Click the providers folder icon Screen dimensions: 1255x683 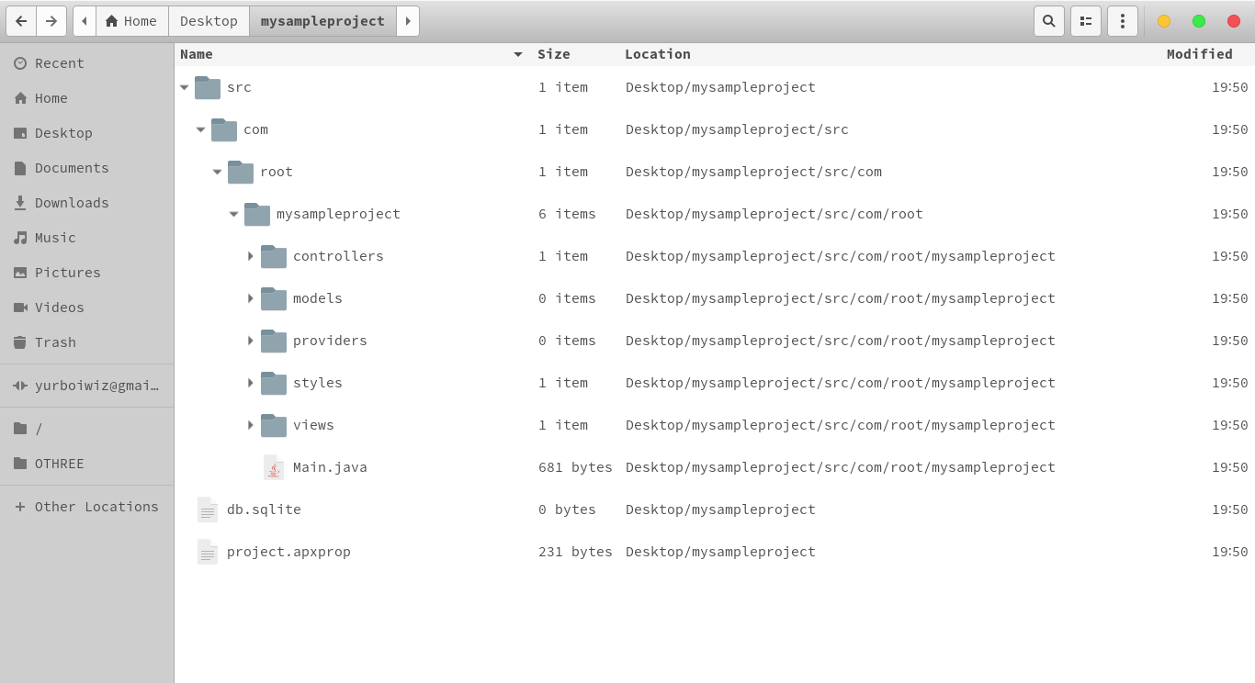point(274,341)
